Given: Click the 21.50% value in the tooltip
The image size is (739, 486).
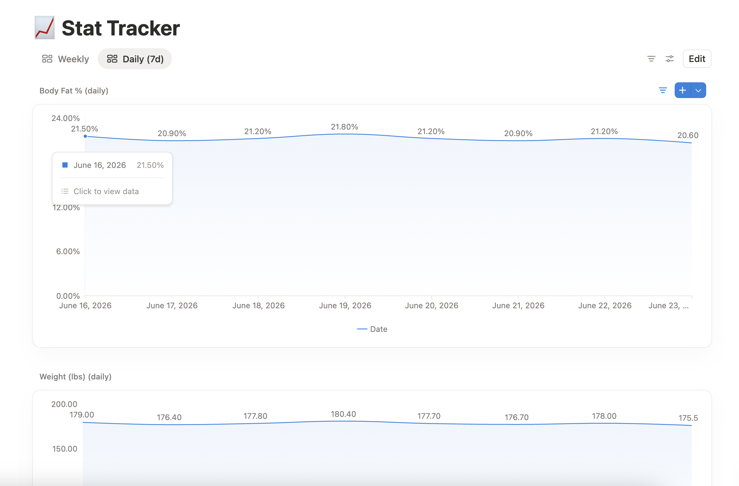Looking at the screenshot, I should [150, 165].
